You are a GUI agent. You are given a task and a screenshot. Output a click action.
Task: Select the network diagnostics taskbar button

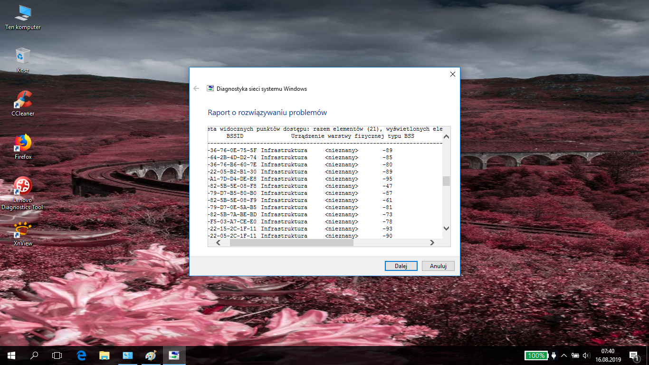point(174,355)
